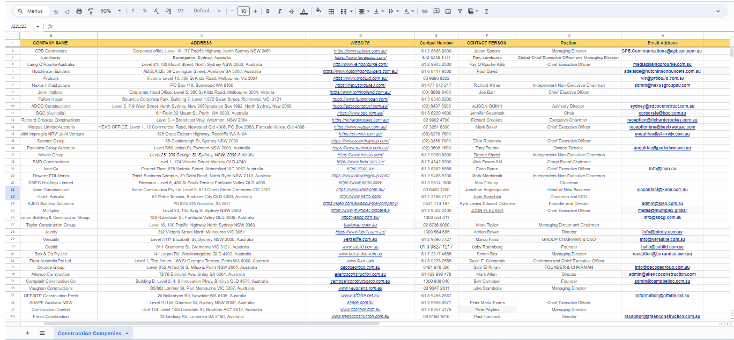The height and width of the screenshot is (340, 734).
Task: Click the Email Address header cell
Action: coord(662,43)
